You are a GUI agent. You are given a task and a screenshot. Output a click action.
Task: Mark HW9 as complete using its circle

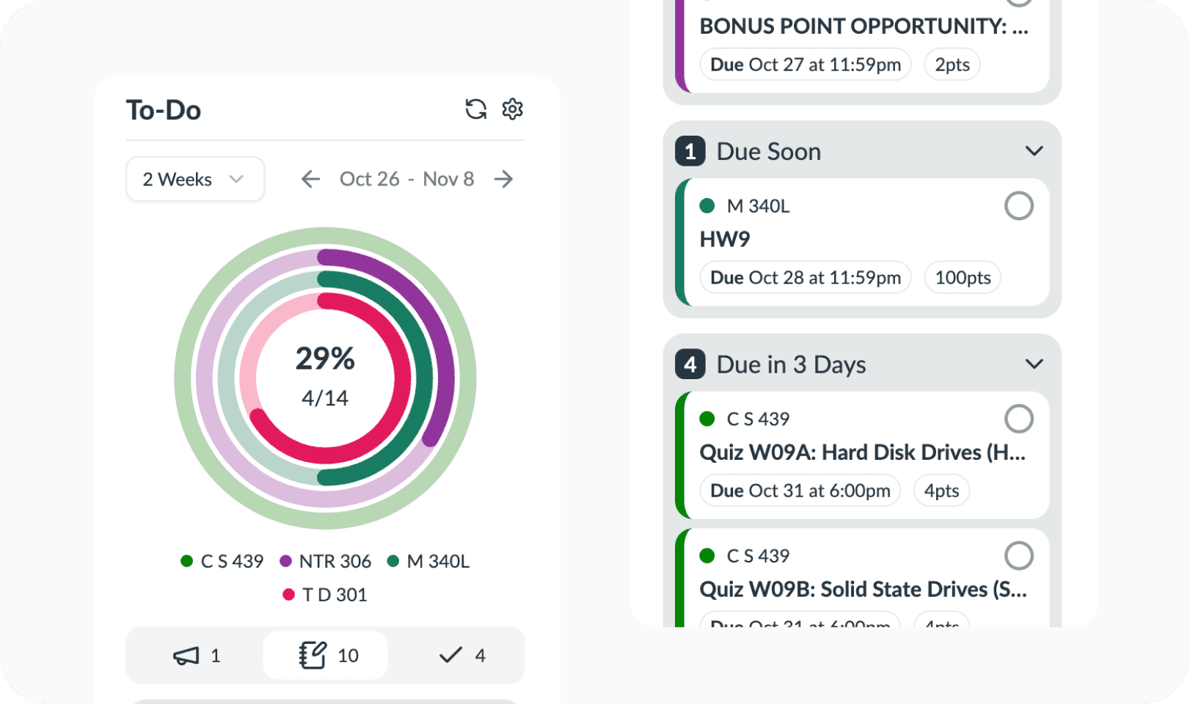[1019, 206]
